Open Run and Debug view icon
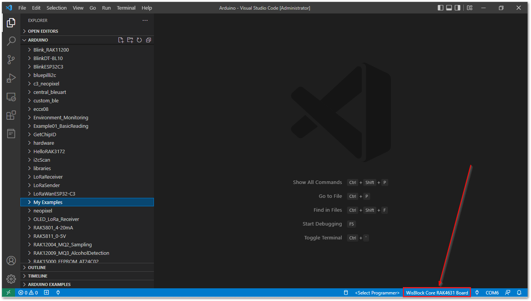Screen dimensions: 531x301 11,78
